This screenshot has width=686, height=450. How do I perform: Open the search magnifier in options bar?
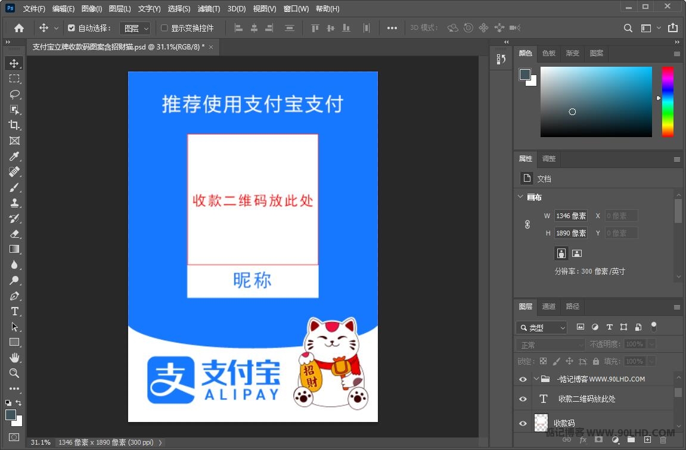point(628,28)
